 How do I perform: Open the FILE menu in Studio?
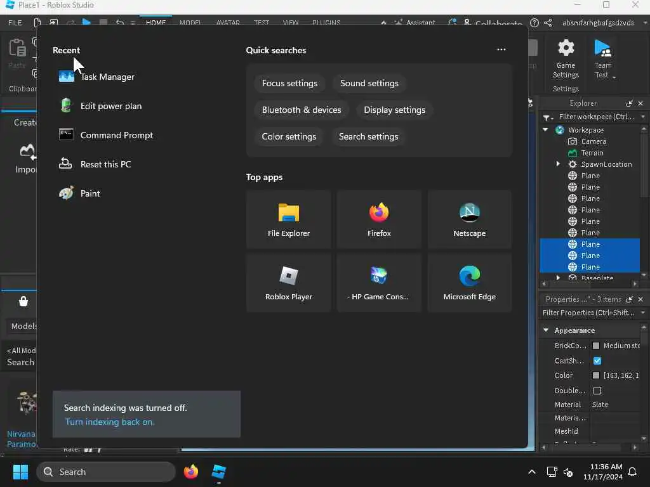tap(15, 23)
